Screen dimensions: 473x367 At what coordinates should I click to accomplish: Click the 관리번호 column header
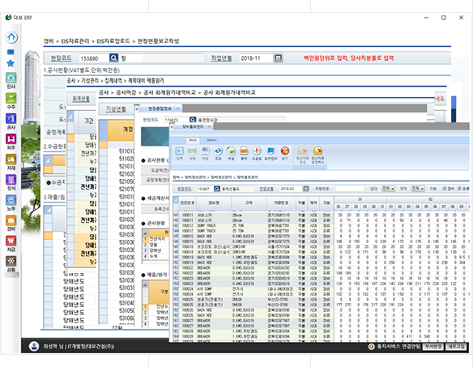pyautogui.click(x=187, y=203)
